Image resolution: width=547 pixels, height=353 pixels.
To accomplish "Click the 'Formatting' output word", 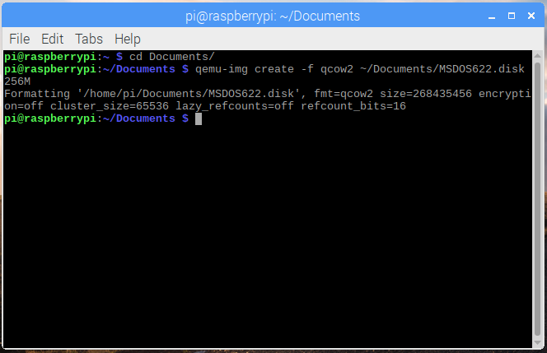I will coord(37,94).
